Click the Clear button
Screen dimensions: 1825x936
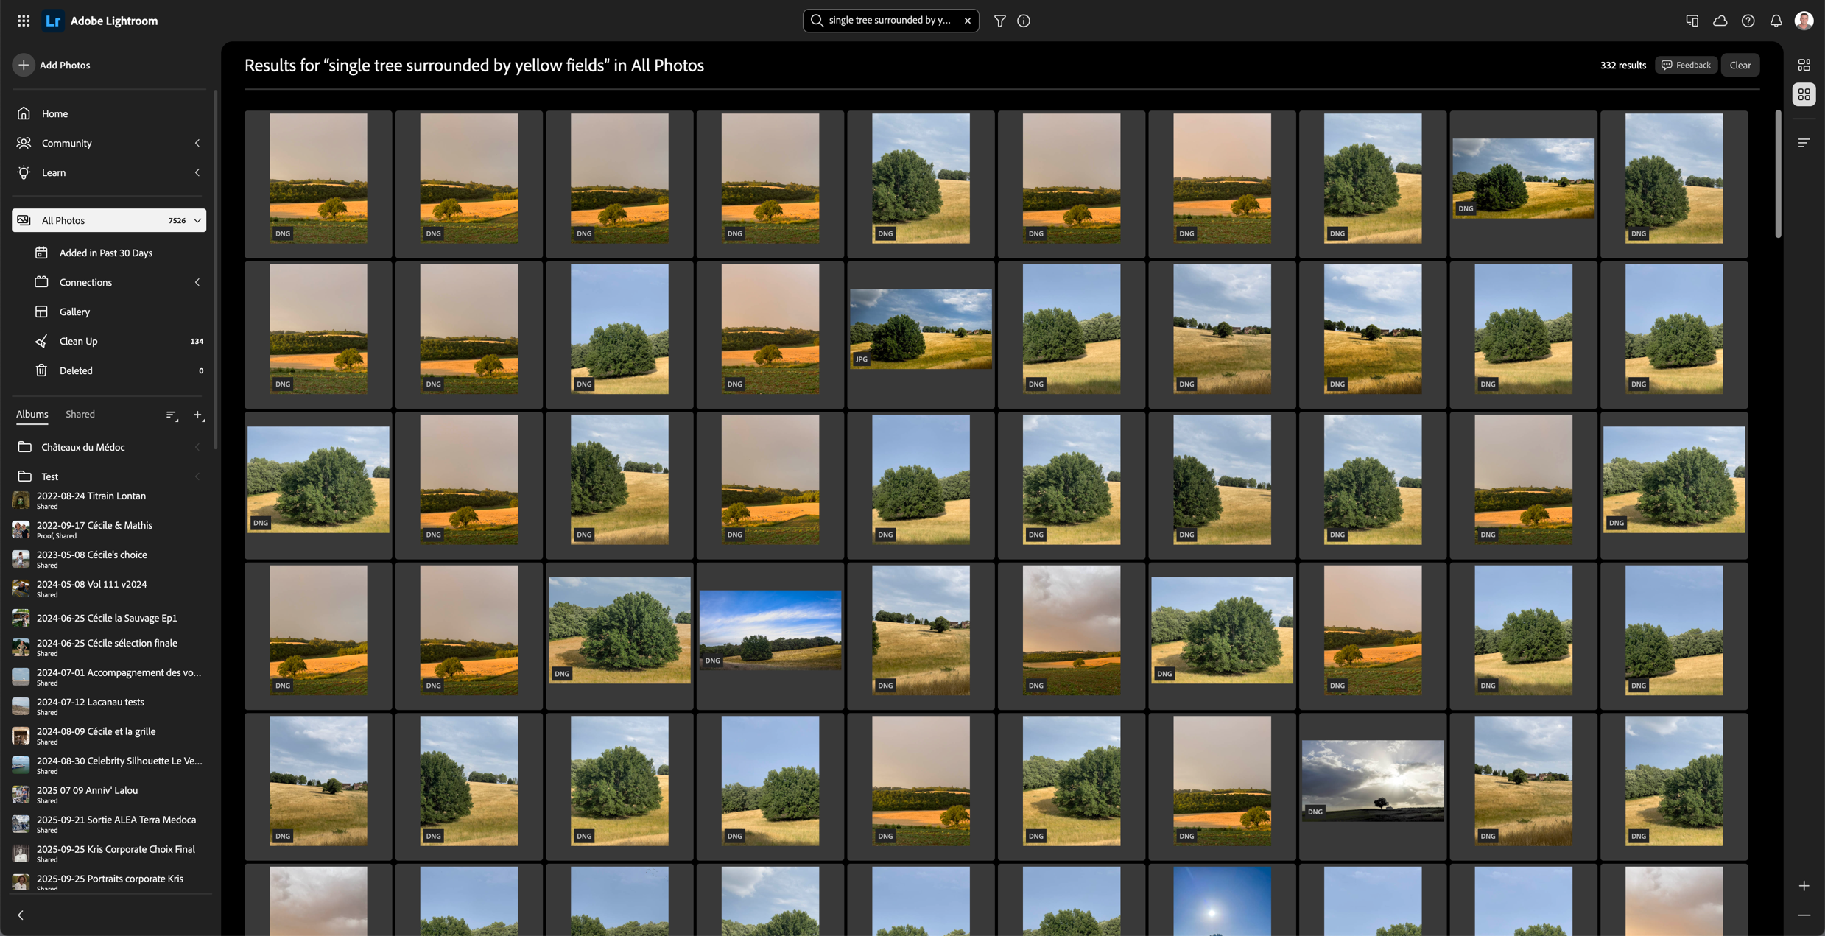[1740, 65]
